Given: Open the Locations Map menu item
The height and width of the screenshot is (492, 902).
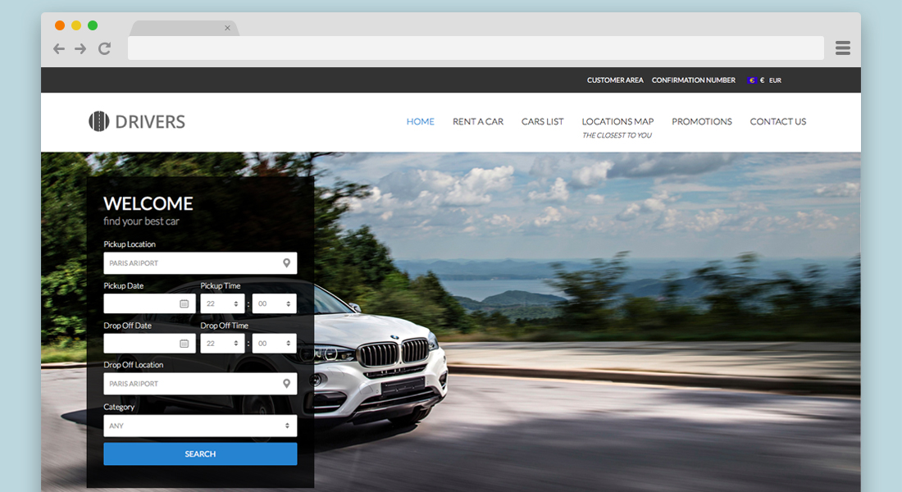Looking at the screenshot, I should (617, 121).
